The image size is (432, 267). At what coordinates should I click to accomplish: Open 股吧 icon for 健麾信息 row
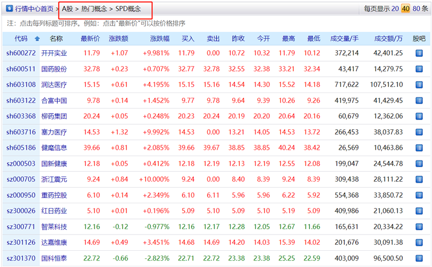click(x=419, y=148)
